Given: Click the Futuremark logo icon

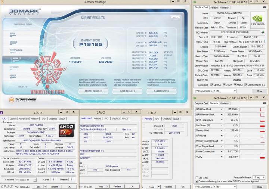Looking at the screenshot, I should click(x=12, y=100).
